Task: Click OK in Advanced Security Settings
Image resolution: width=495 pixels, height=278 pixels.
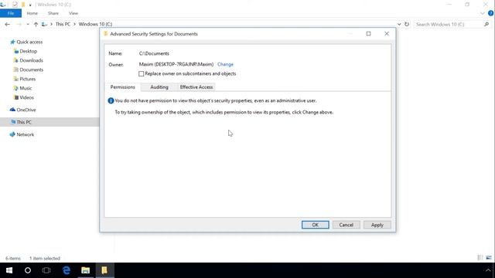Action: coord(315,225)
